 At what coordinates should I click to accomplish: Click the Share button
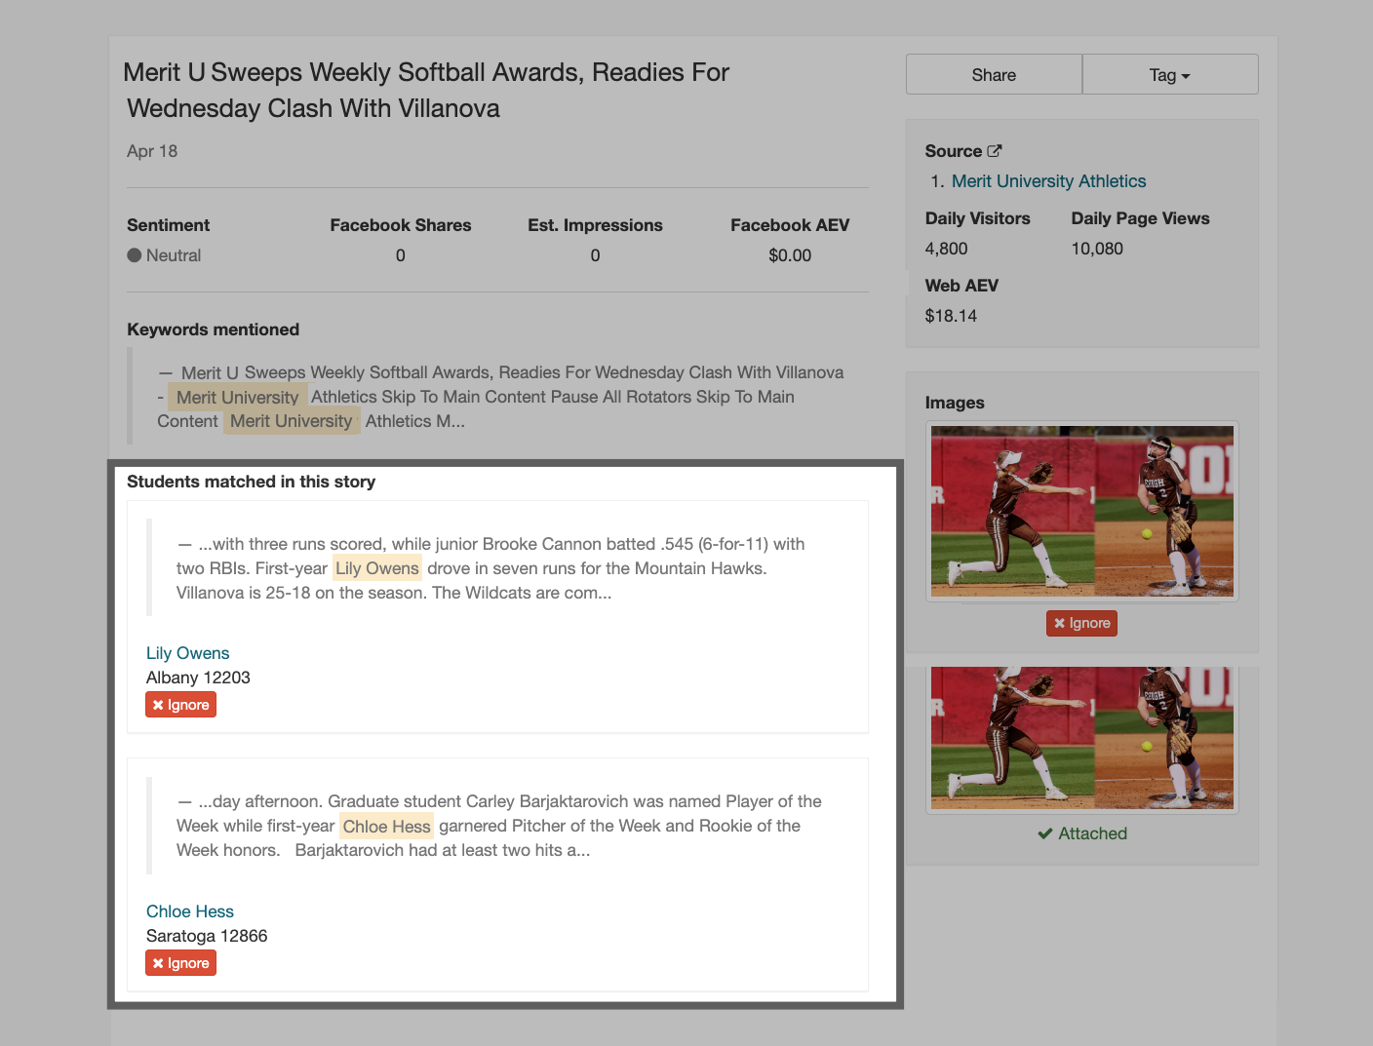(x=993, y=75)
